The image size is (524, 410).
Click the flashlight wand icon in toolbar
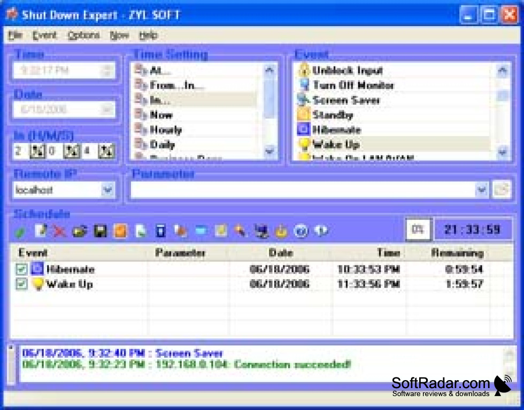tap(241, 231)
